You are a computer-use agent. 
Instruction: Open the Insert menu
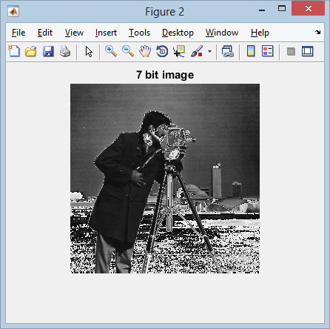point(106,33)
